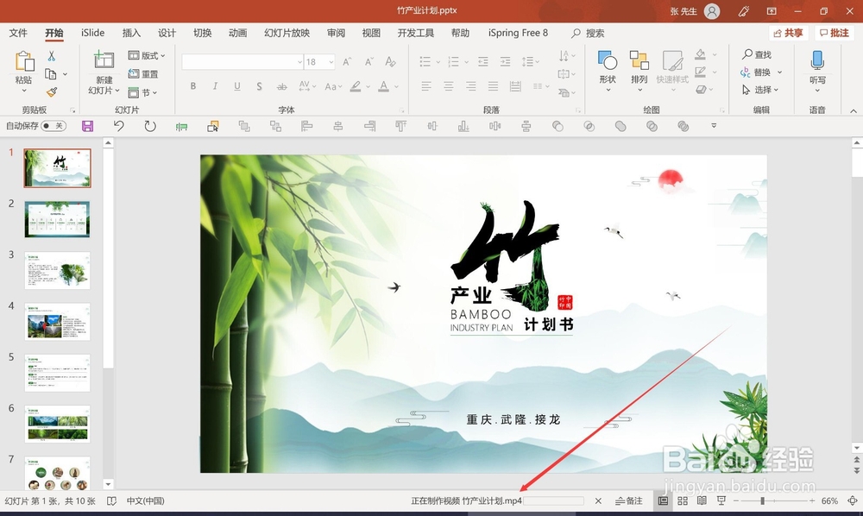This screenshot has height=516, width=863.
Task: Open the File menu
Action: [x=18, y=33]
